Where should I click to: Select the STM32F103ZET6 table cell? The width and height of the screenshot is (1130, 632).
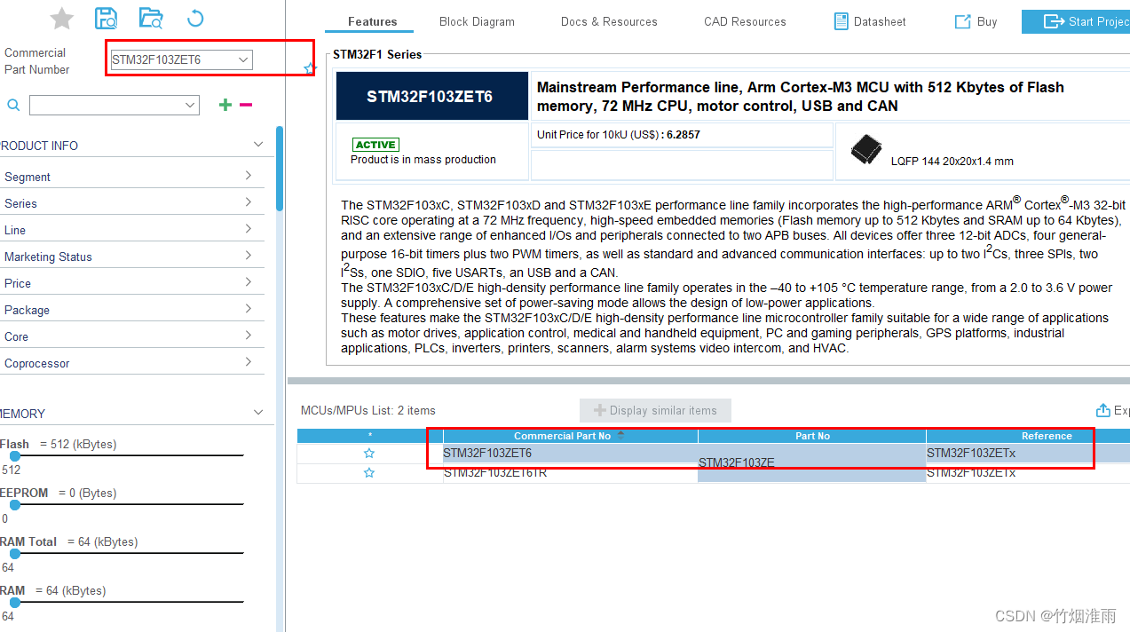pyautogui.click(x=571, y=454)
